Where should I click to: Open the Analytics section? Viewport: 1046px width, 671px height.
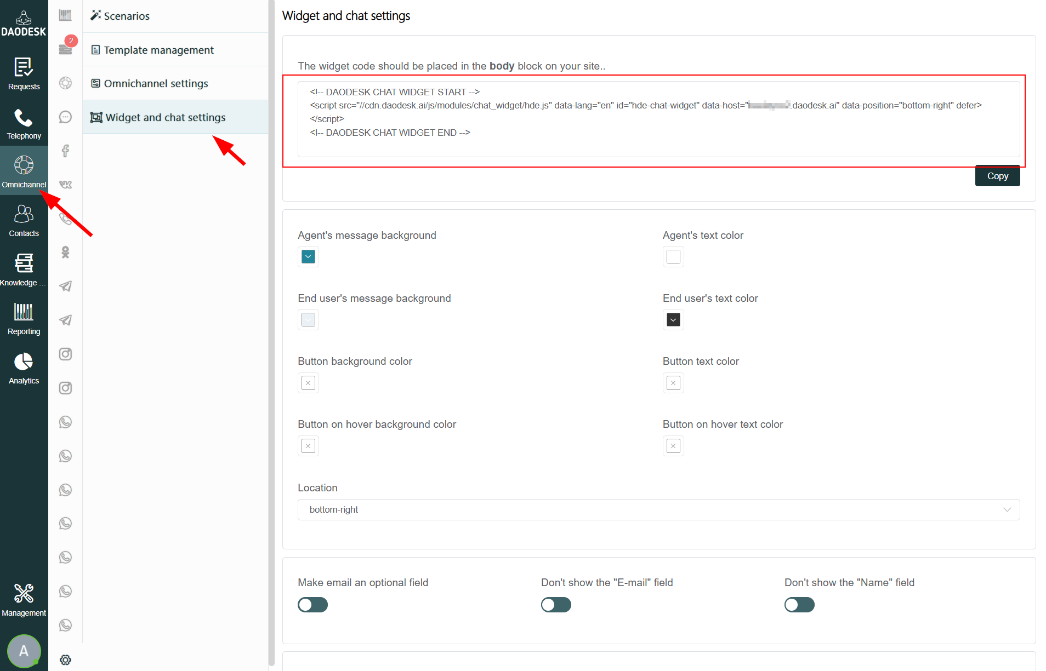click(x=24, y=368)
